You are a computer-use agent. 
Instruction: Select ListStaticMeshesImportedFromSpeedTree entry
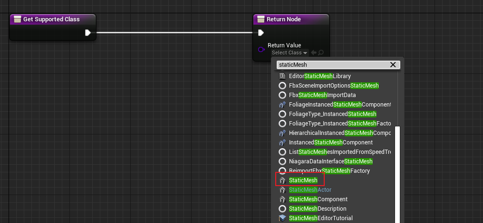click(340, 152)
